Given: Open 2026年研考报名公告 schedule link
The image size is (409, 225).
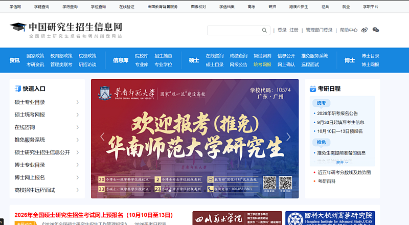Looking at the screenshot, I should tap(337, 114).
